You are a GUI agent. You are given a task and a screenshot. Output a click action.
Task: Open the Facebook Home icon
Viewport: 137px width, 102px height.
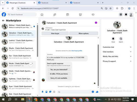tap(42, 14)
